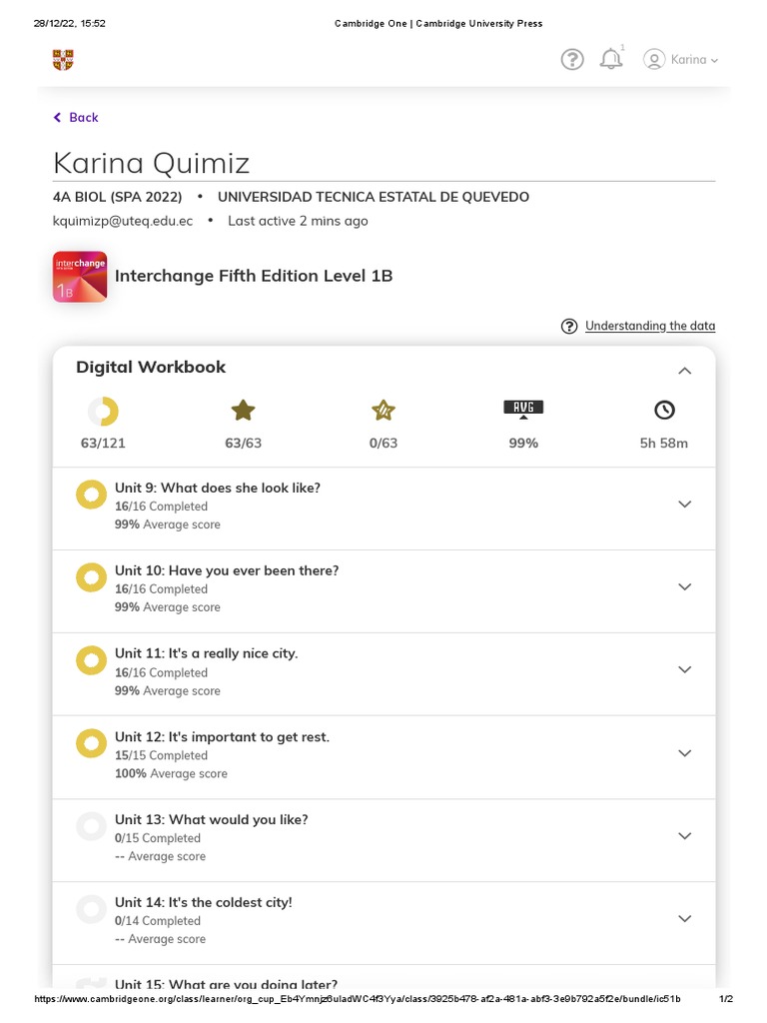Click the clock time spent icon
Image resolution: width=767 pixels, height=1023 pixels.
click(664, 410)
